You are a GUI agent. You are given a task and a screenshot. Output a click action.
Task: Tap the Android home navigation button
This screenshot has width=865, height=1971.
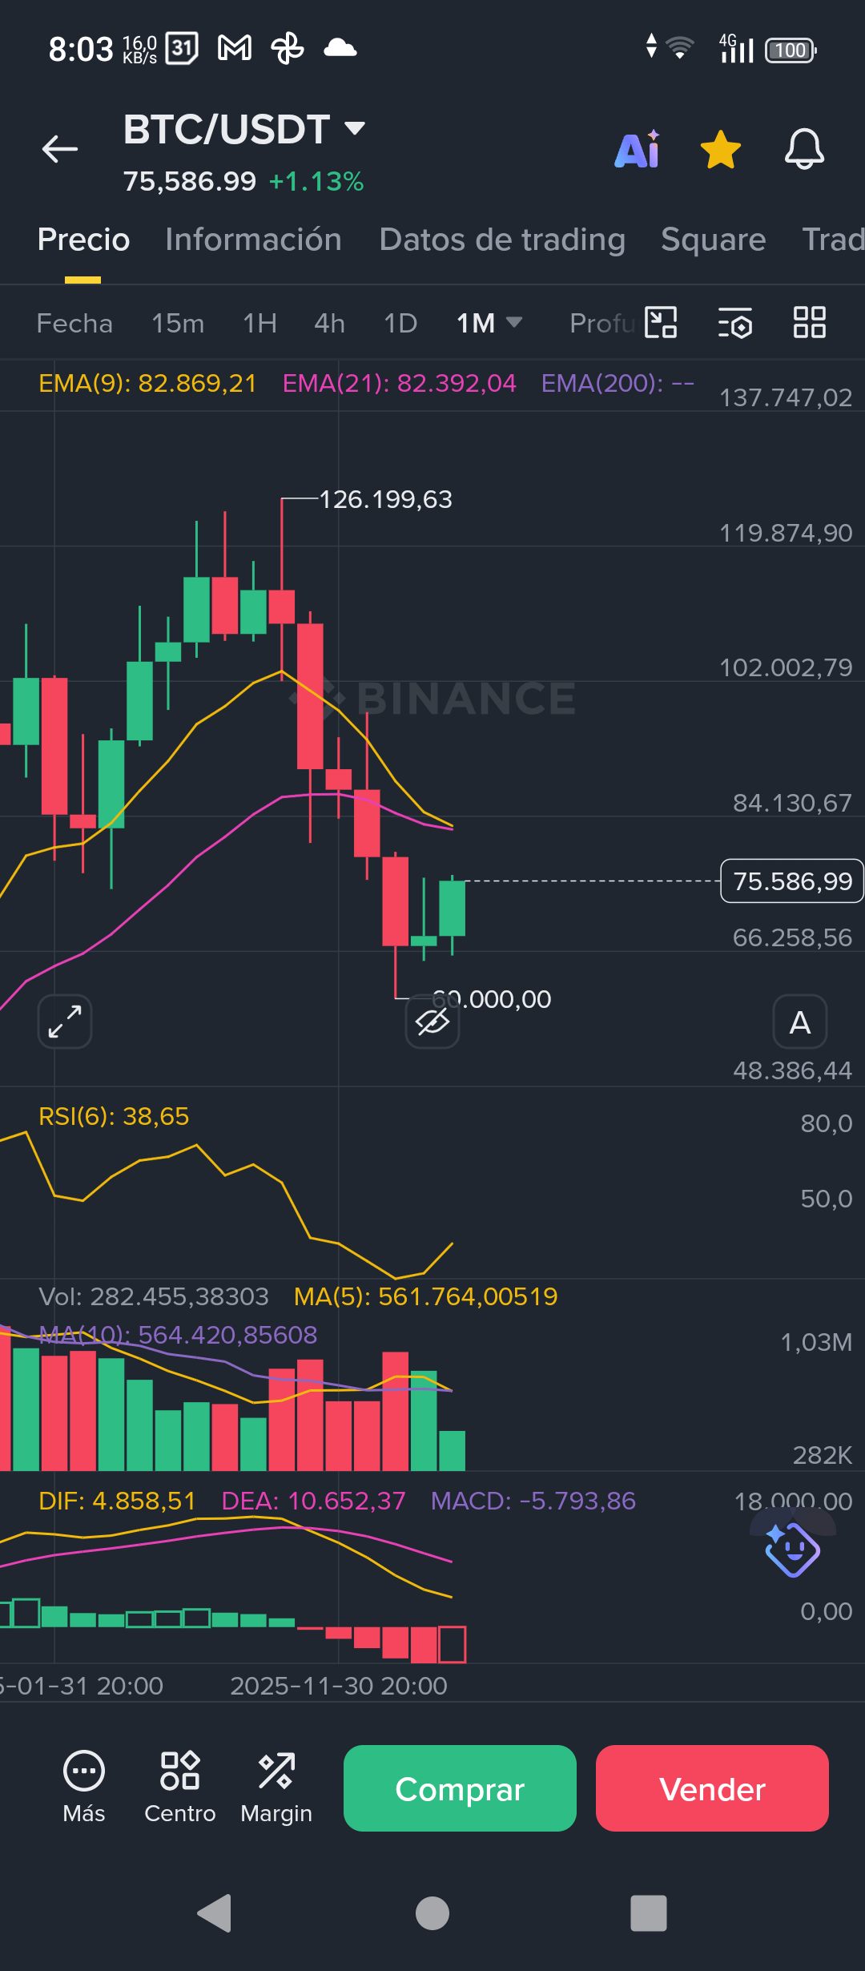click(x=432, y=1913)
